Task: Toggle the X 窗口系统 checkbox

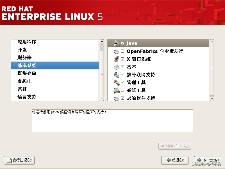Action: pyautogui.click(x=122, y=59)
